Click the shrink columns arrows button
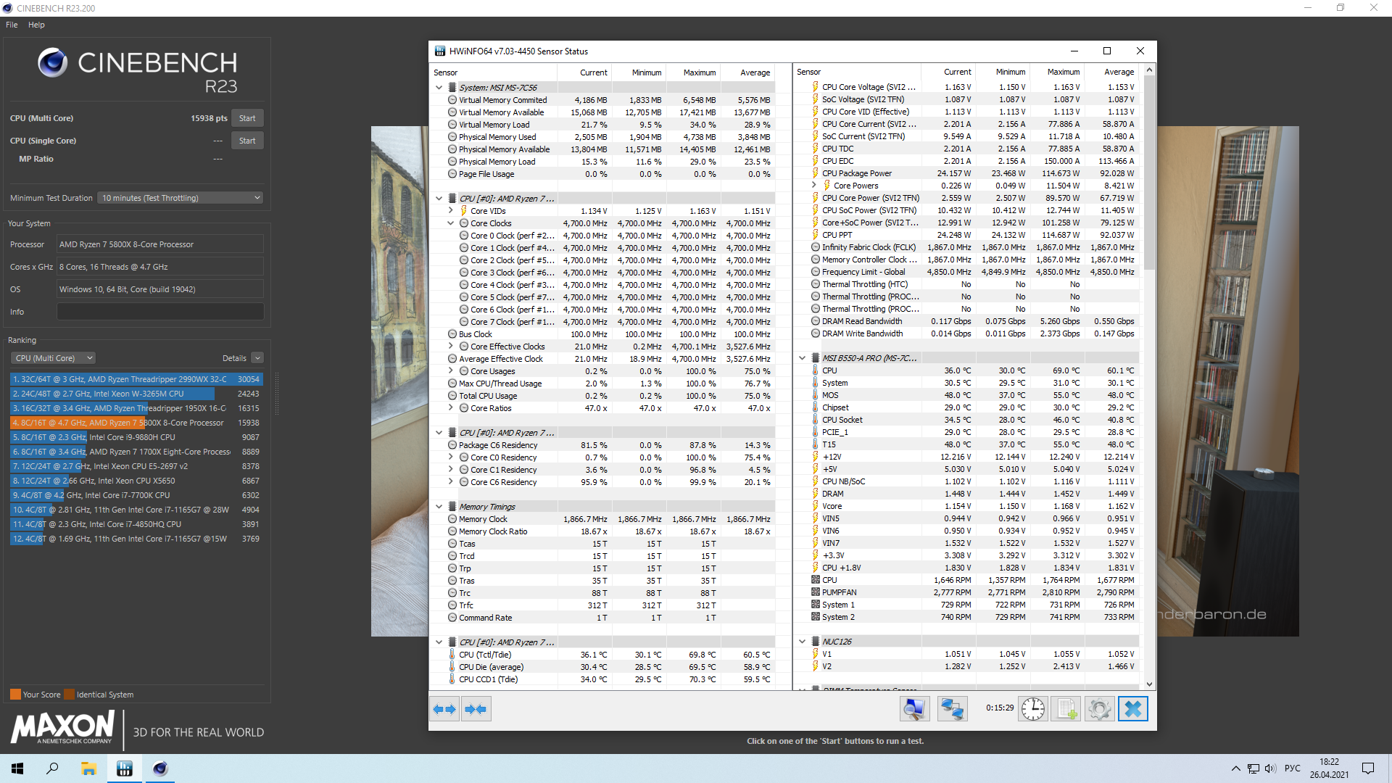The height and width of the screenshot is (783, 1392). tap(476, 709)
